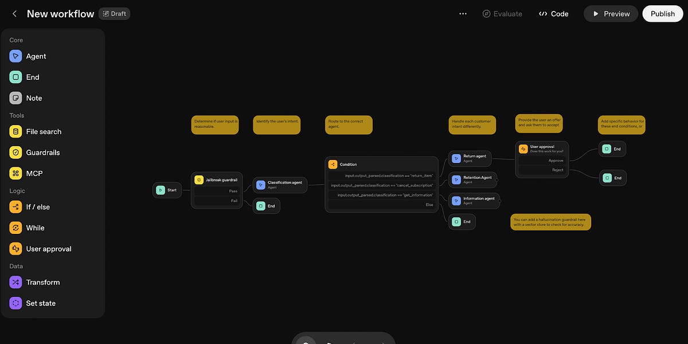
Task: Choose the File search tool icon
Action: [15, 132]
